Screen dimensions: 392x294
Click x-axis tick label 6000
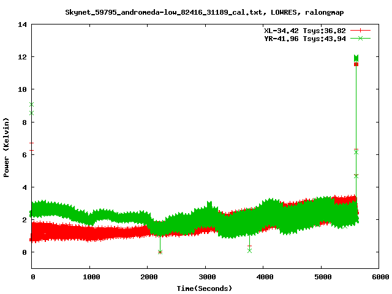coord(380,277)
